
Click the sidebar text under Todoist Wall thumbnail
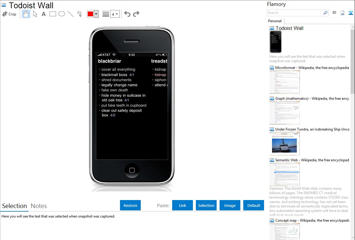307,59
